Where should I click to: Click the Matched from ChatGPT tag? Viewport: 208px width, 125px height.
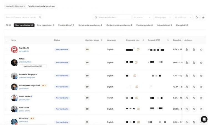pyautogui.click(x=33, y=66)
